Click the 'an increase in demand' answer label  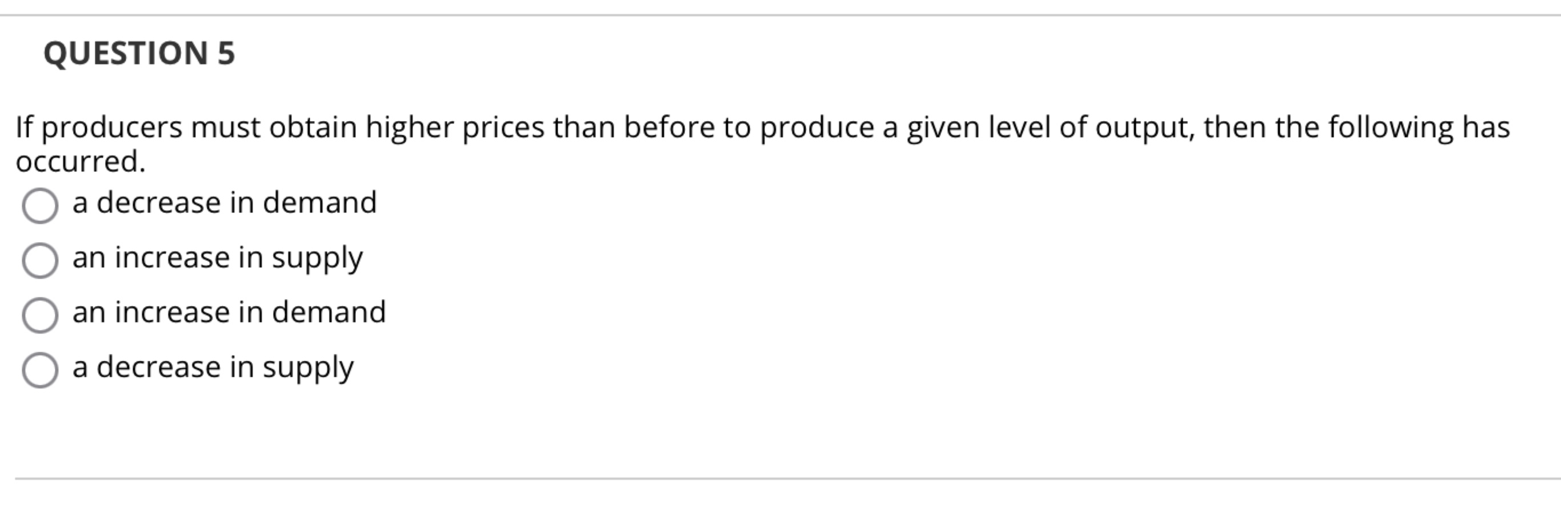[x=229, y=313]
